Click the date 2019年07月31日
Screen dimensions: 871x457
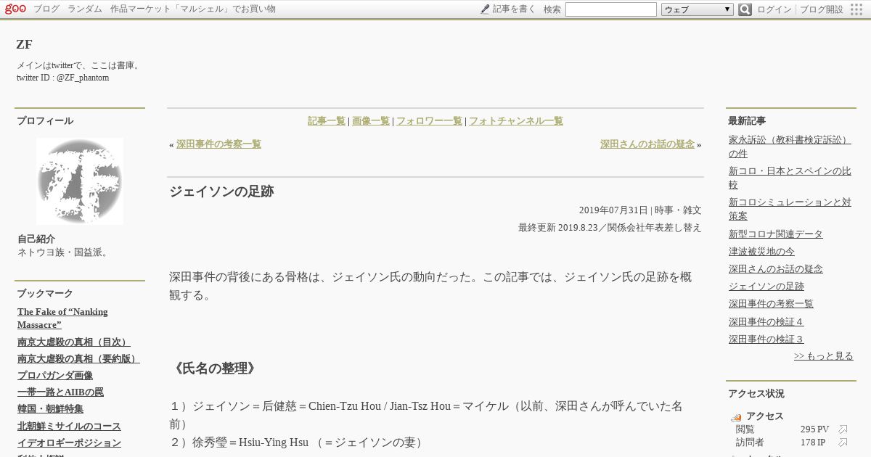point(613,210)
